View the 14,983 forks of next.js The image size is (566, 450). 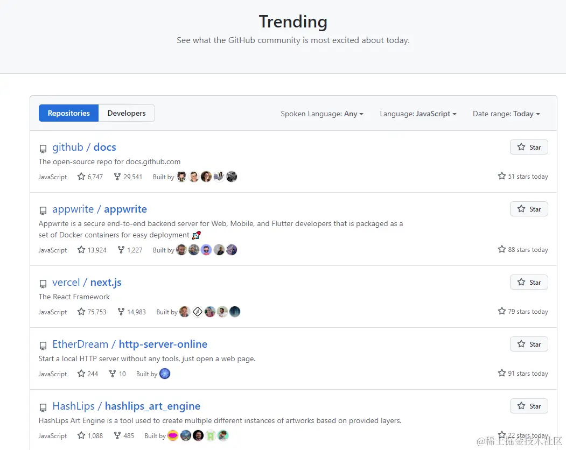132,312
